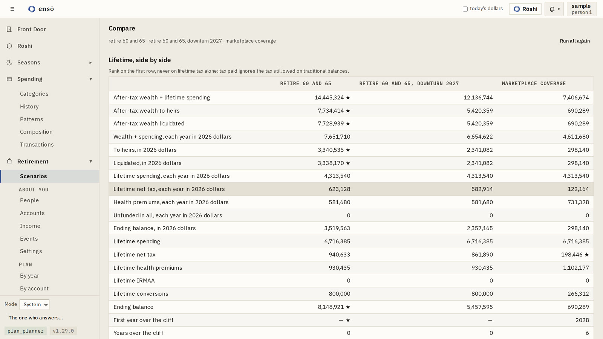Screen dimensions: 603x339
Task: Open Transactions in the sidebar
Action: (x=37, y=145)
